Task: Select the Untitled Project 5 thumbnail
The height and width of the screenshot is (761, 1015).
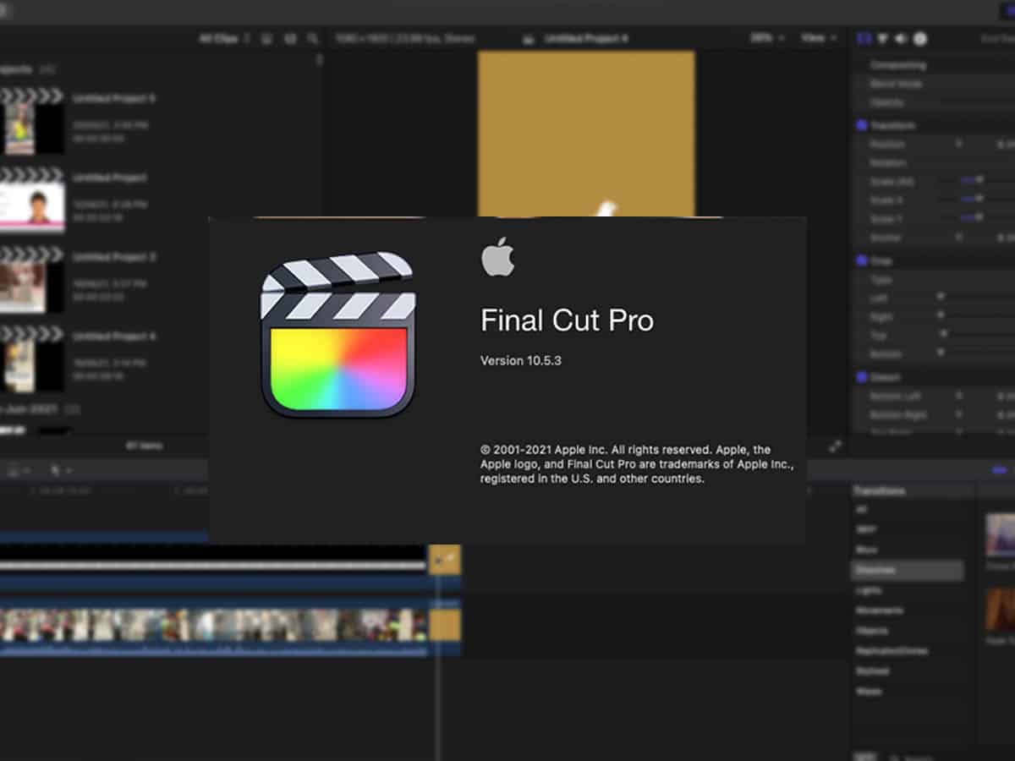Action: (x=31, y=122)
